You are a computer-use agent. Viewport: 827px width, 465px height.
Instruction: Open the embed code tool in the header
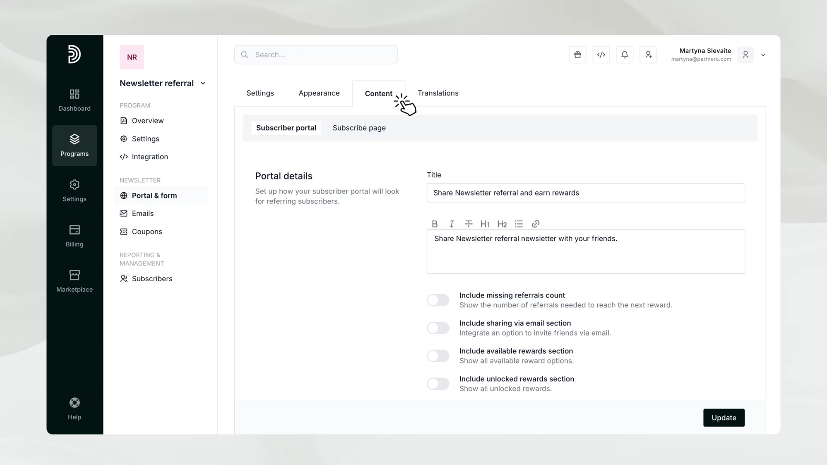(601, 55)
